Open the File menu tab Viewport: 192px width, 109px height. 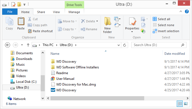[10, 12]
